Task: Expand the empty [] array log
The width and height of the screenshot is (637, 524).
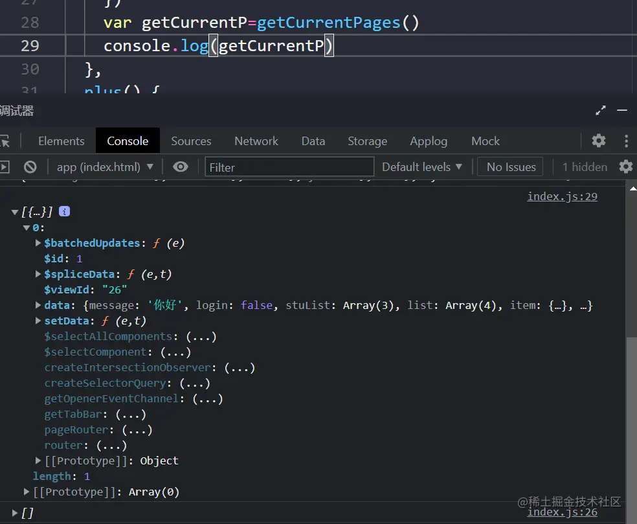Action: pyautogui.click(x=15, y=513)
